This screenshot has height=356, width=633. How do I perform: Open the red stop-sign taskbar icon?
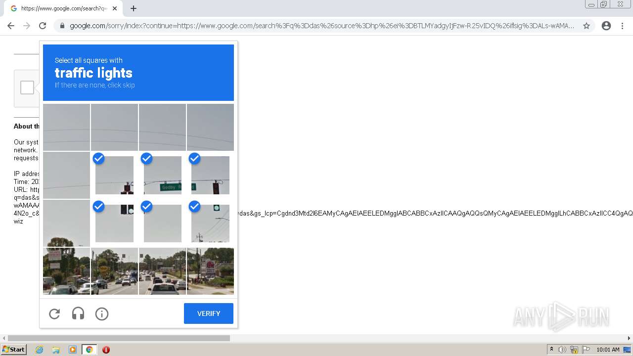click(x=106, y=350)
